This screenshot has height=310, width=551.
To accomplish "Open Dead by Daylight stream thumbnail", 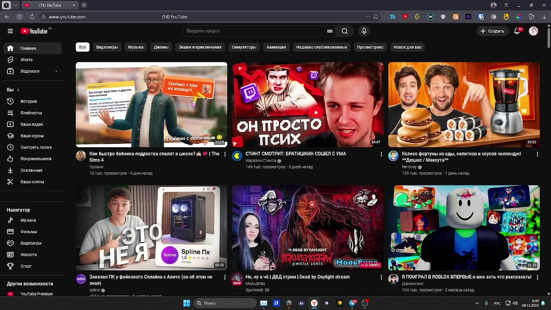I will (308, 228).
